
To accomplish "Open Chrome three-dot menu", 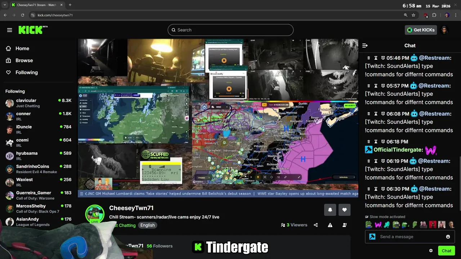I will click(456, 15).
